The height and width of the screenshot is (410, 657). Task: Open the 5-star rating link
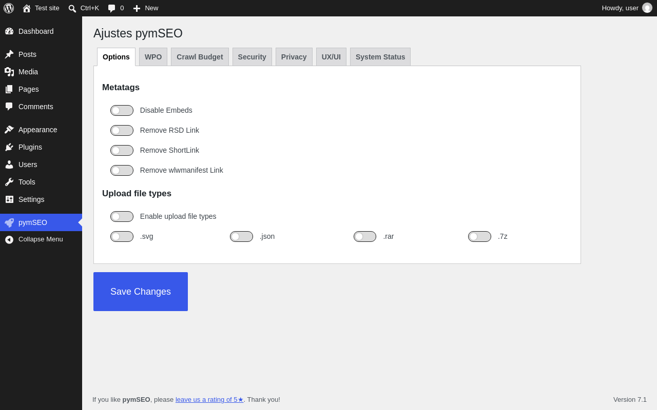click(x=209, y=399)
